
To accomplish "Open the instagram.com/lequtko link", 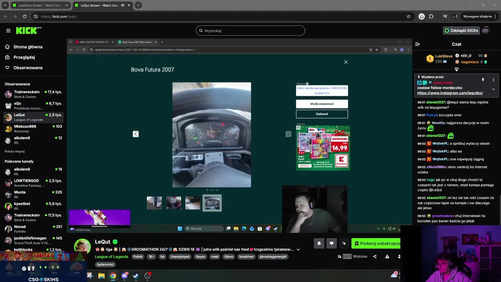I will pyautogui.click(x=450, y=93).
